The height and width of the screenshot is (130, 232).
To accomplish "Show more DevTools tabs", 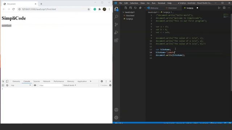I will [x=91, y=81].
